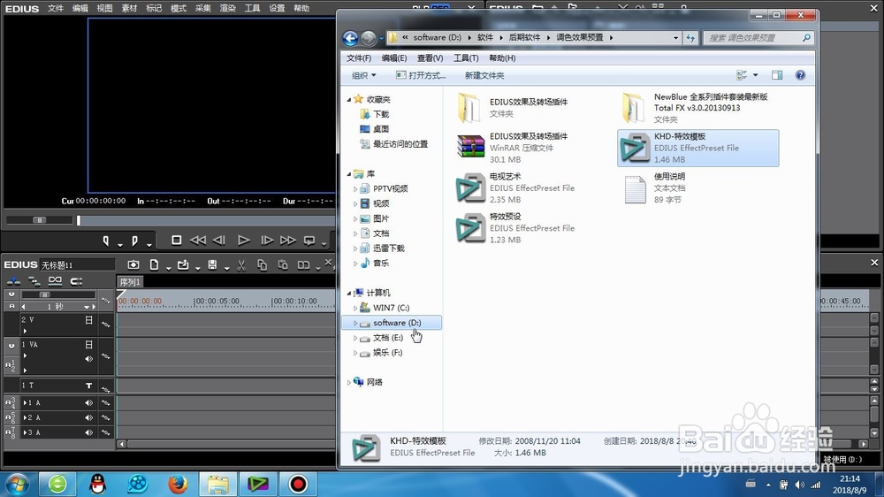This screenshot has width=884, height=497.
Task: Expand the 3 A audio track
Action: click(25, 432)
